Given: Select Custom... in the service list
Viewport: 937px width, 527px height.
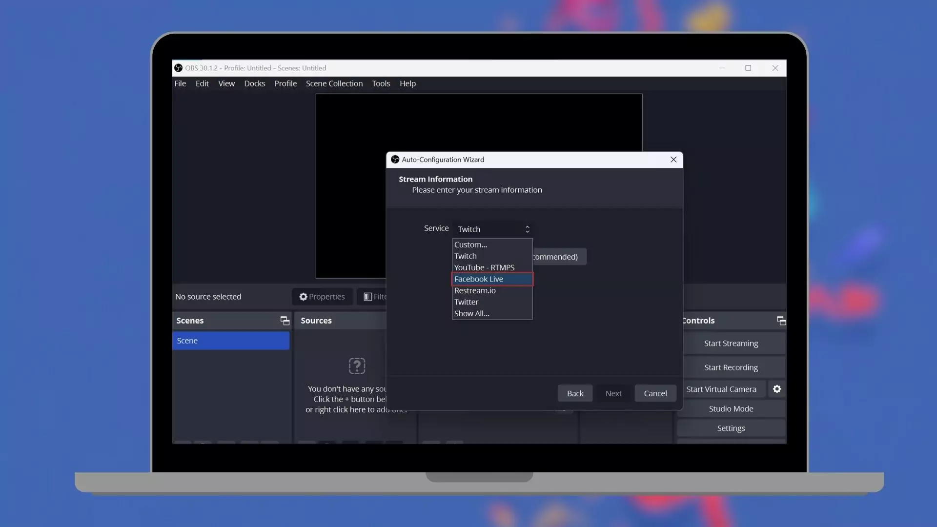Looking at the screenshot, I should coord(470,245).
